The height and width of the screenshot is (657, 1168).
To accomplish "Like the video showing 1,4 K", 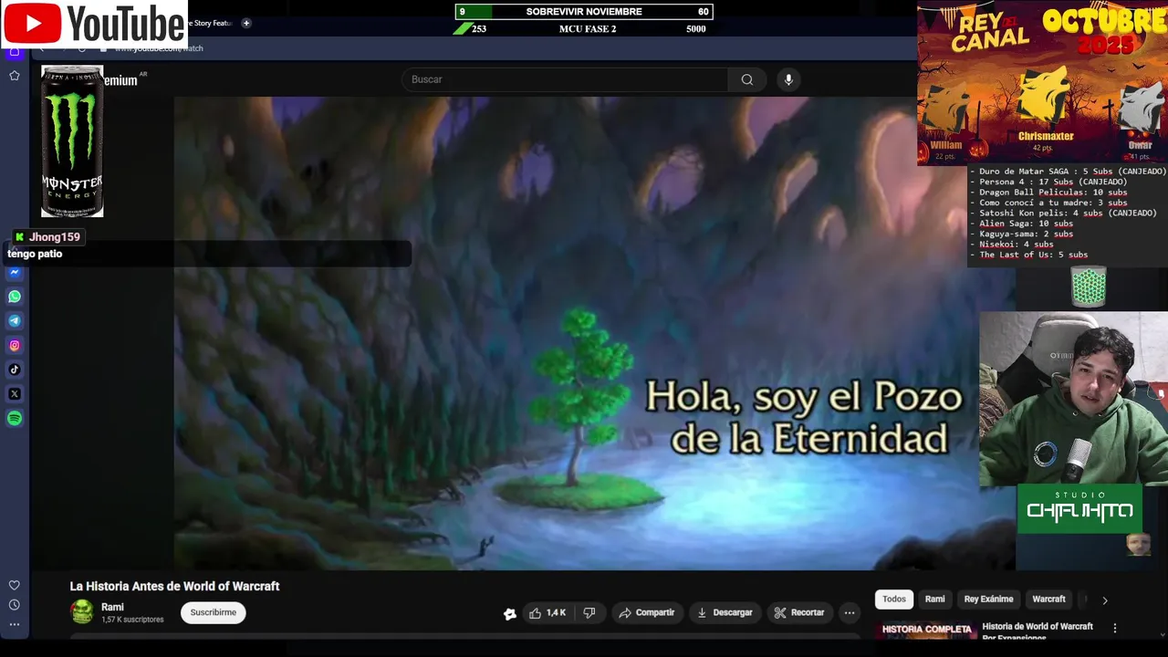I will pos(547,613).
